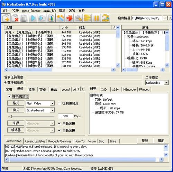Switch to the 音頻 tab
Viewport: 173px width, 172px height.
(31, 89)
